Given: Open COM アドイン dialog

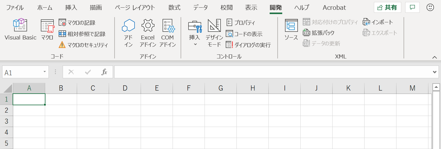Looking at the screenshot, I should 168,33.
